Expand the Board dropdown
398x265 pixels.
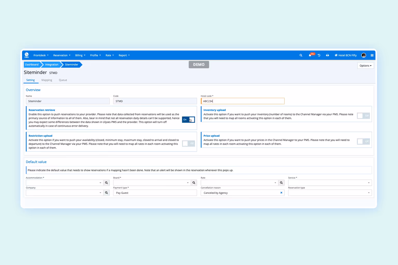[188, 183]
